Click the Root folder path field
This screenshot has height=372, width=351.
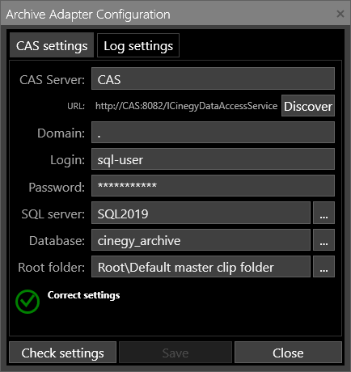[201, 267]
